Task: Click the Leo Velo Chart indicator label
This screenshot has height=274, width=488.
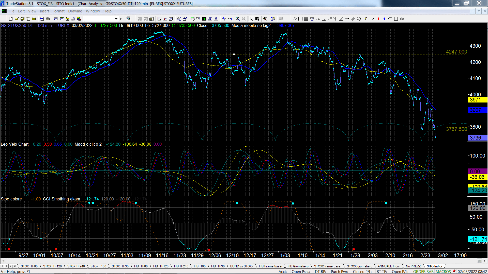Action: click(x=15, y=144)
